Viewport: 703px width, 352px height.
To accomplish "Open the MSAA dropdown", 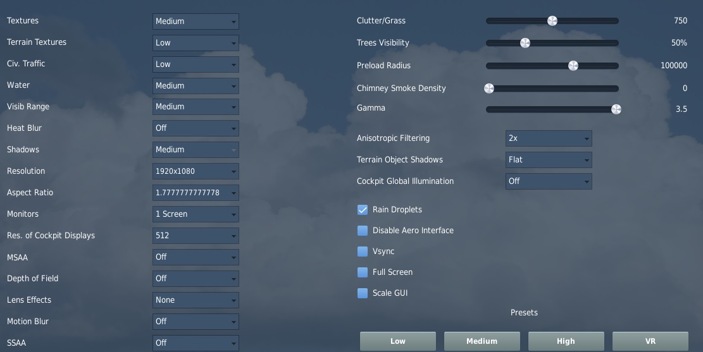I will click(x=196, y=257).
